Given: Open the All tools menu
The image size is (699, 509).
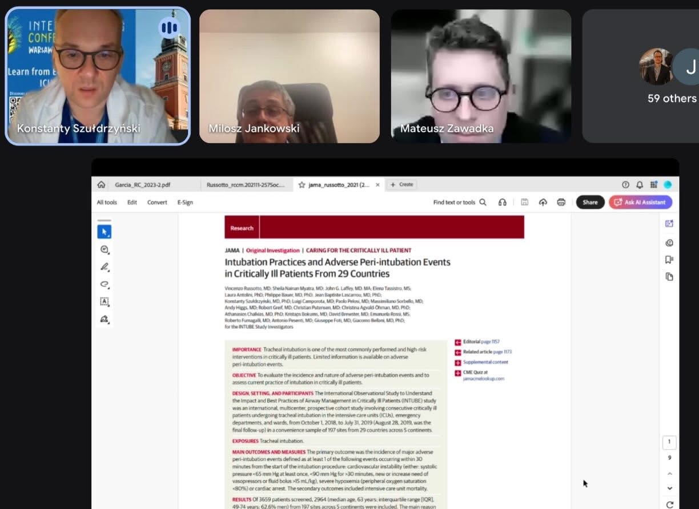Looking at the screenshot, I should (107, 202).
